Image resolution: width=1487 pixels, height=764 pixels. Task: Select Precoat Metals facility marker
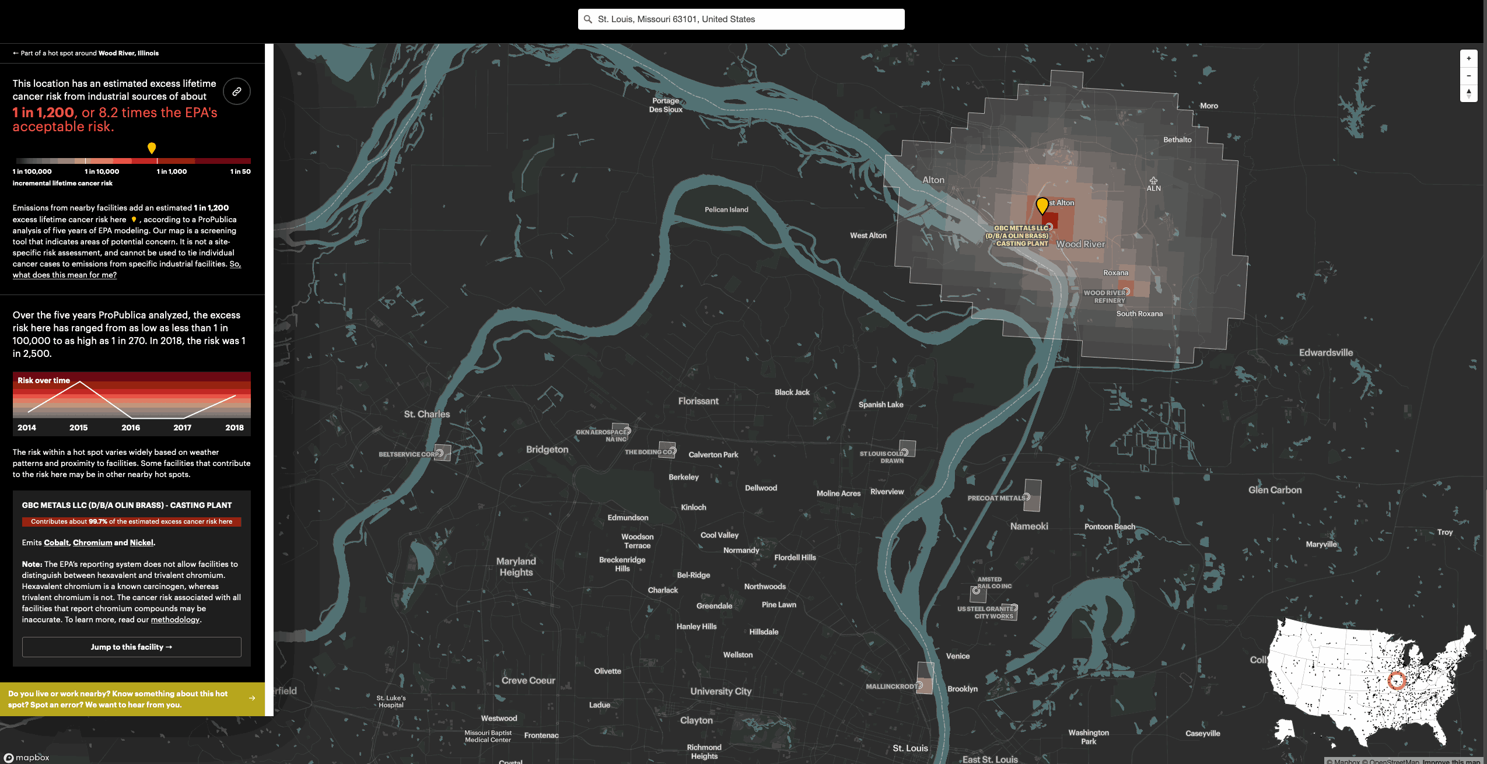(x=1026, y=497)
